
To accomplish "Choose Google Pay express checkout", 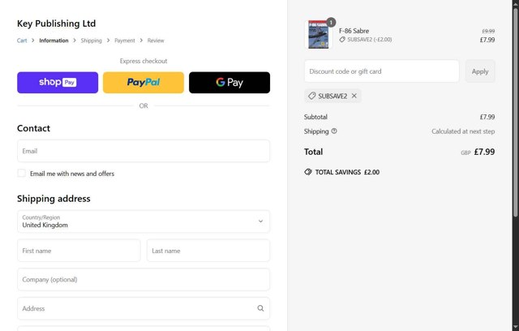I will tap(229, 83).
